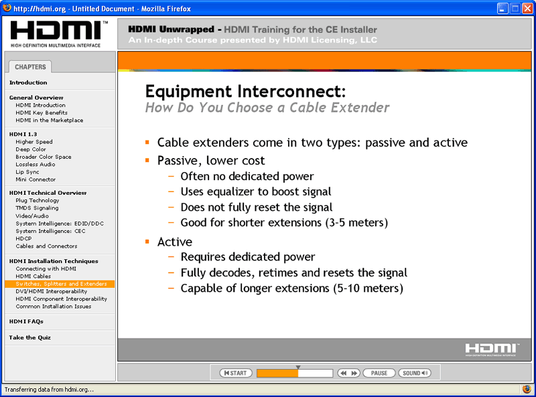The image size is (536, 397).
Task: Open DVI/HDMI Interoperability section
Action: [x=52, y=291]
